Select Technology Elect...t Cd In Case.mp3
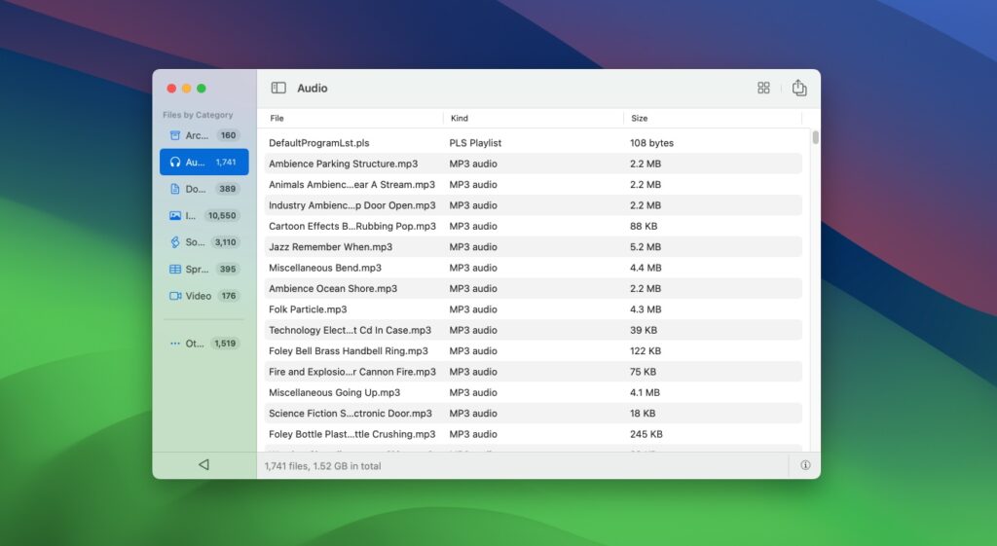 coord(350,330)
